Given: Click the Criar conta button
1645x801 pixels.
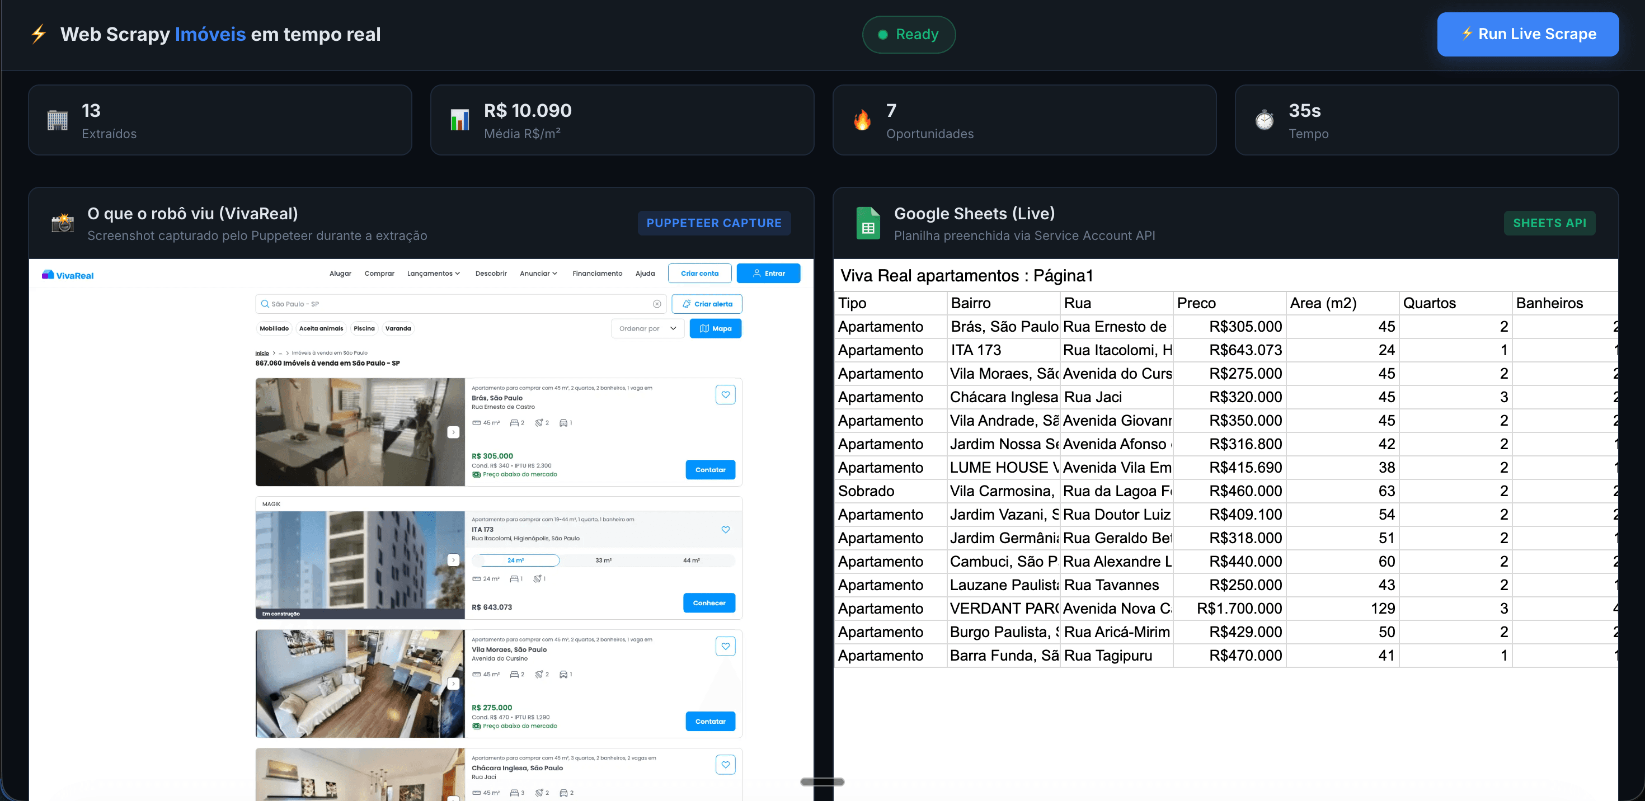Looking at the screenshot, I should pyautogui.click(x=700, y=273).
